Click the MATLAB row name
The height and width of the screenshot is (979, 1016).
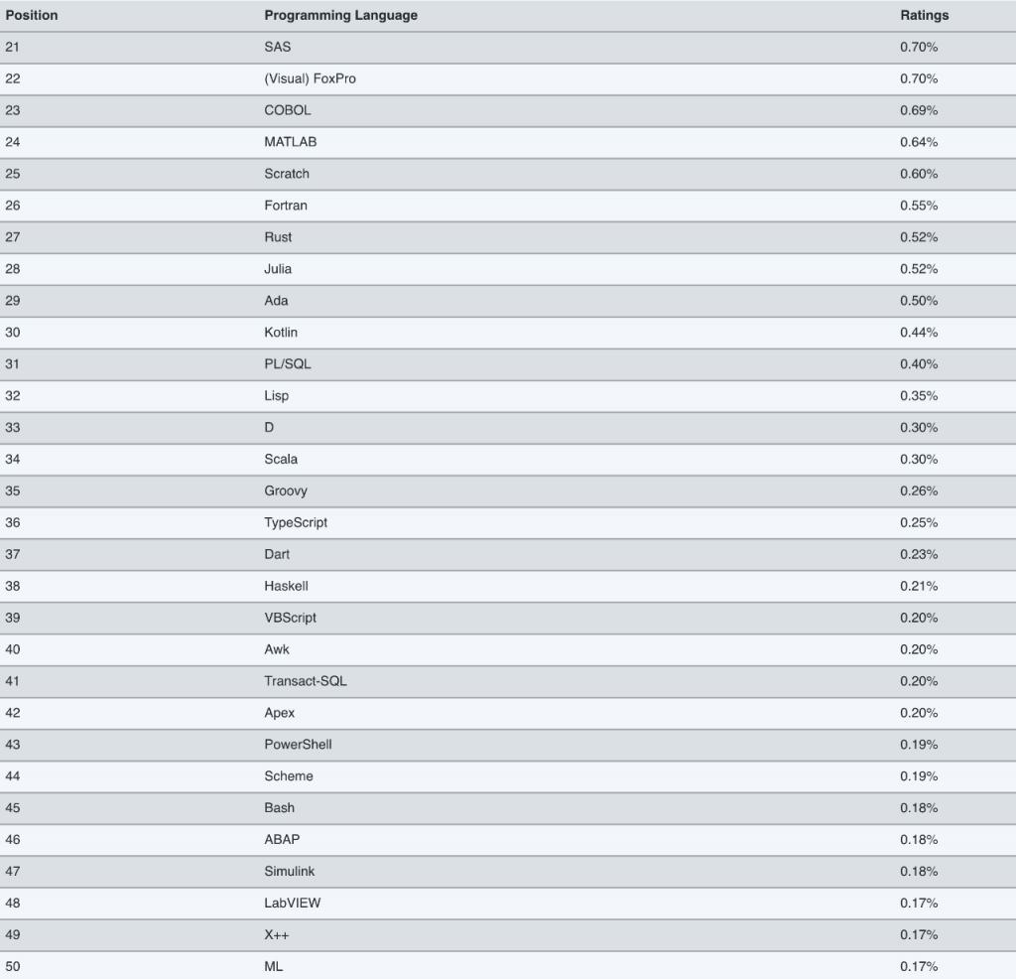291,142
